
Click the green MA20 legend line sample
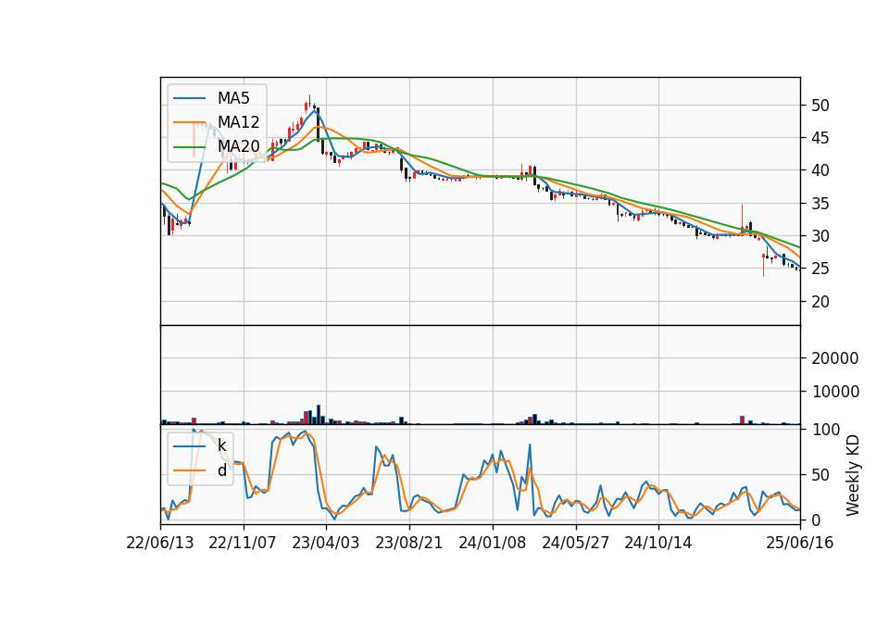(x=189, y=146)
